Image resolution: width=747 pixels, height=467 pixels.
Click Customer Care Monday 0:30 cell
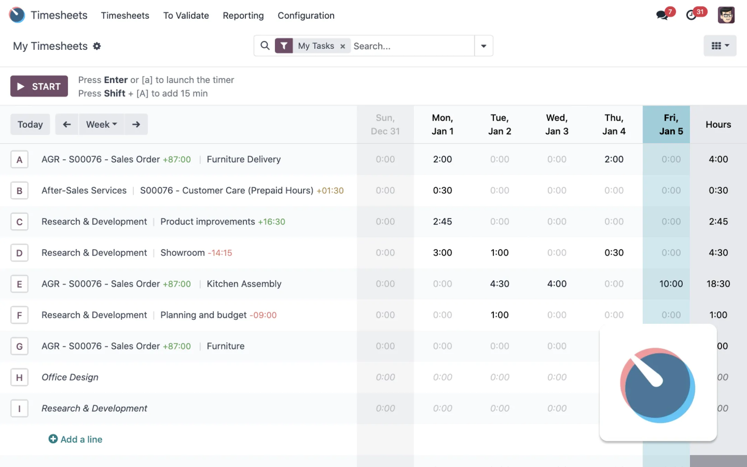point(442,190)
